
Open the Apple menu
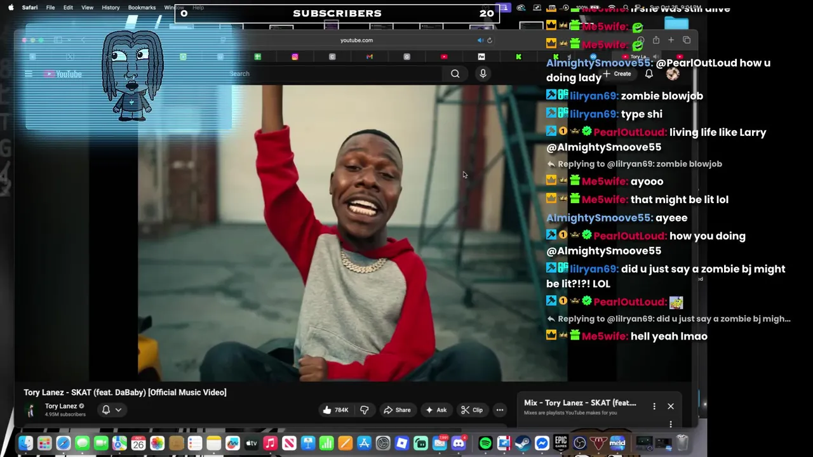tap(10, 8)
